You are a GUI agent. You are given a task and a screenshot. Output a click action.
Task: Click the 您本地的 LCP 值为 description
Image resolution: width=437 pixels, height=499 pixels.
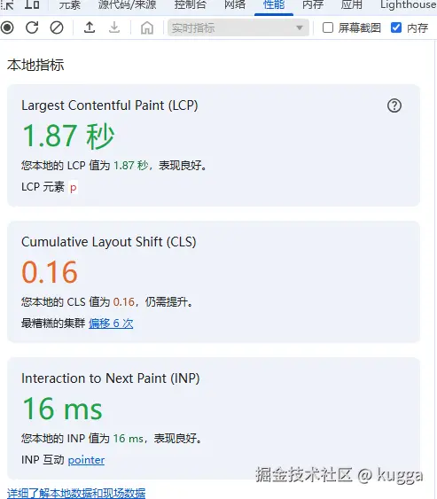point(114,166)
